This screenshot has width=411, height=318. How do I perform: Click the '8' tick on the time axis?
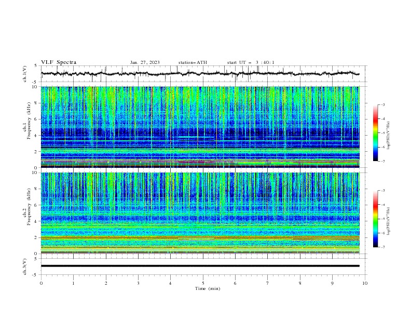pos(300,283)
